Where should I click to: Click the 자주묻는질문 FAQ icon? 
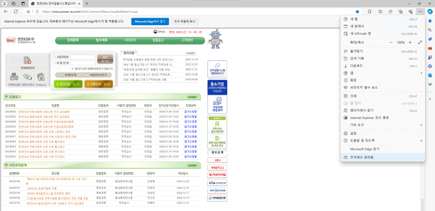14,76
